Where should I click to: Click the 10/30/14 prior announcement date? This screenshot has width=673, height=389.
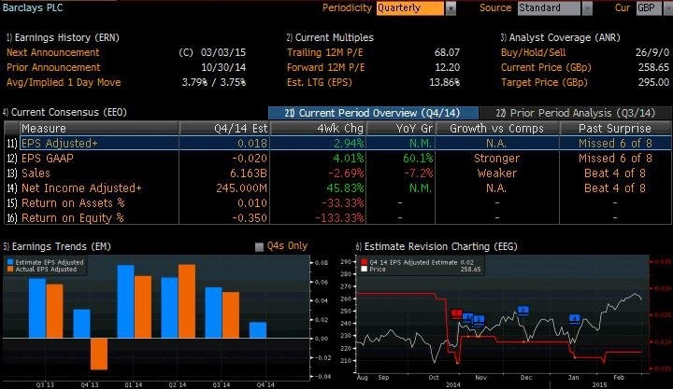click(x=223, y=68)
